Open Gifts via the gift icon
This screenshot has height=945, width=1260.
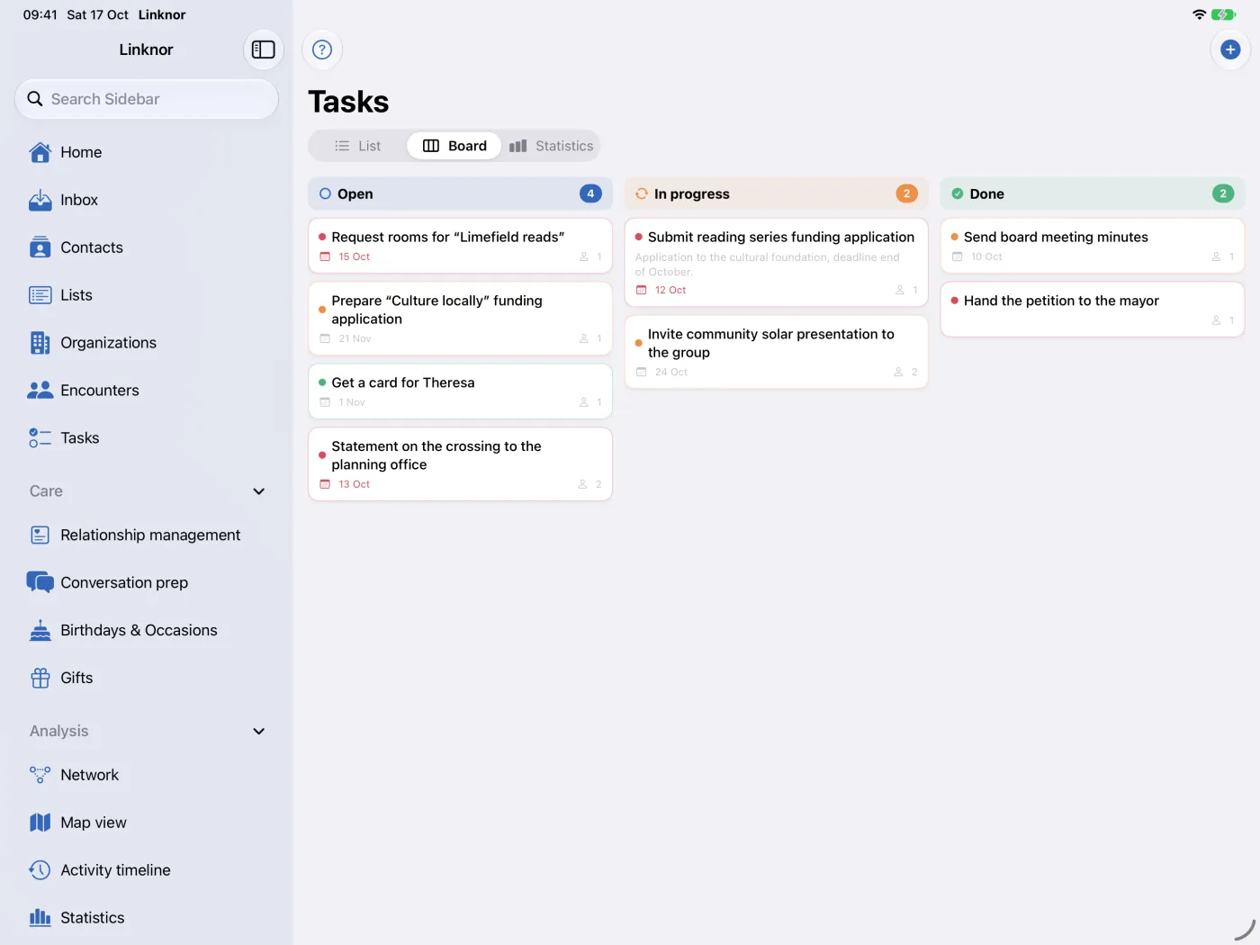point(40,679)
